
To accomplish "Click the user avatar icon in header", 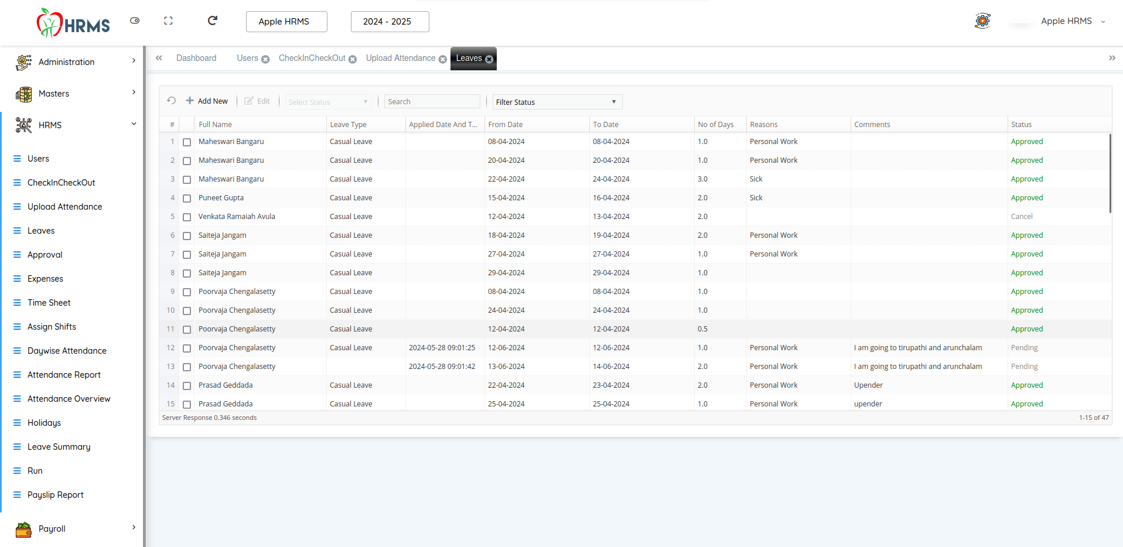I will tap(982, 21).
